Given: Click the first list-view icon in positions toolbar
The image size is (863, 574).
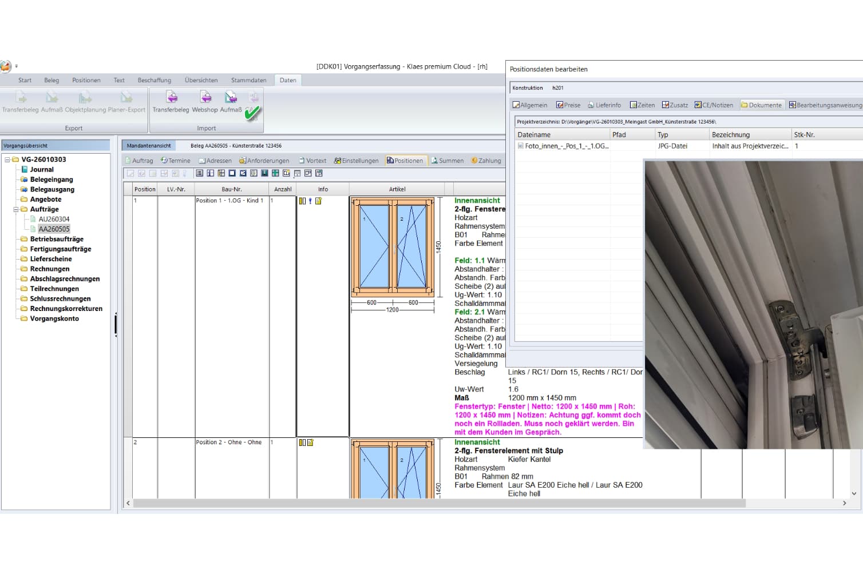Looking at the screenshot, I should coord(199,173).
